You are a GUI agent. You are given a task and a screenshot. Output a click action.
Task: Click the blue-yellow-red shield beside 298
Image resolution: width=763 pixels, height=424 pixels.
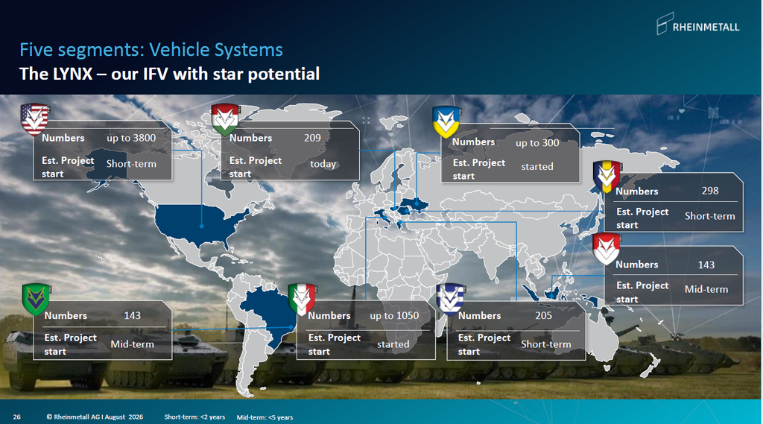pyautogui.click(x=607, y=177)
